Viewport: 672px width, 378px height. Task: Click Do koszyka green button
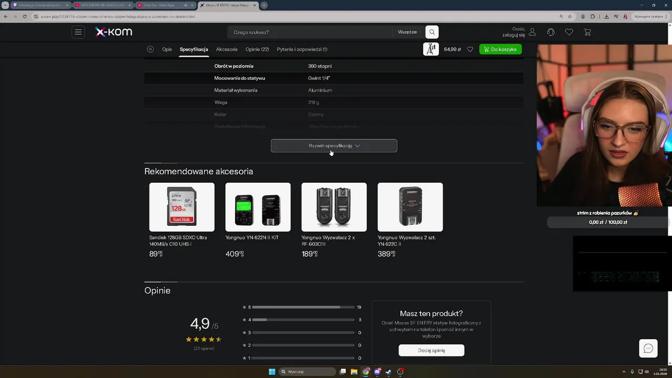500,49
